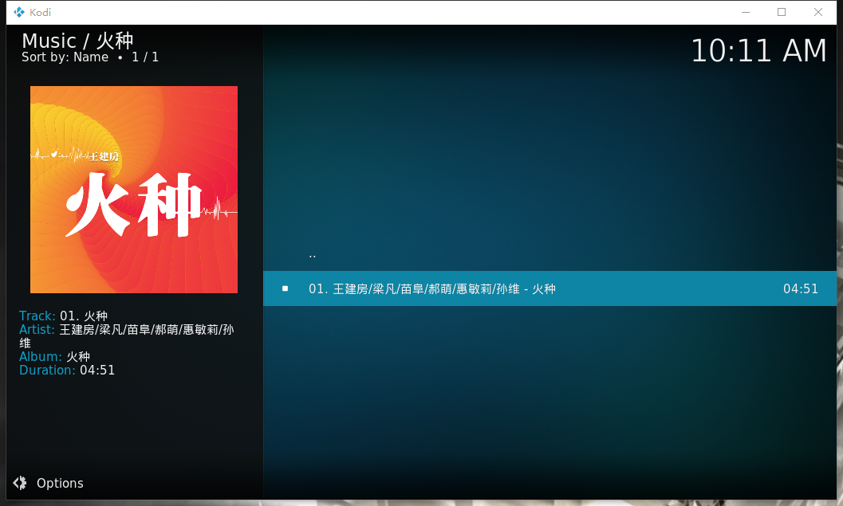Click the 04:51 time in the highlighted row
Viewport: 843px width, 506px height.
click(800, 288)
